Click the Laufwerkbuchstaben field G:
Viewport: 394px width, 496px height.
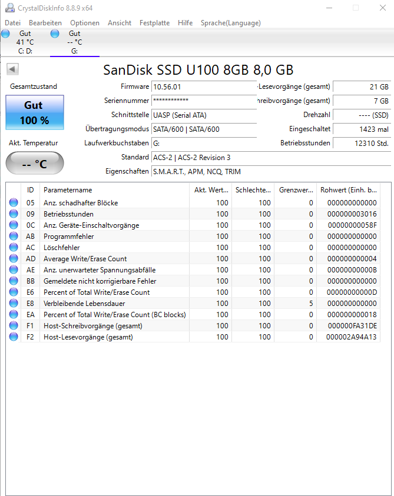coord(204,143)
